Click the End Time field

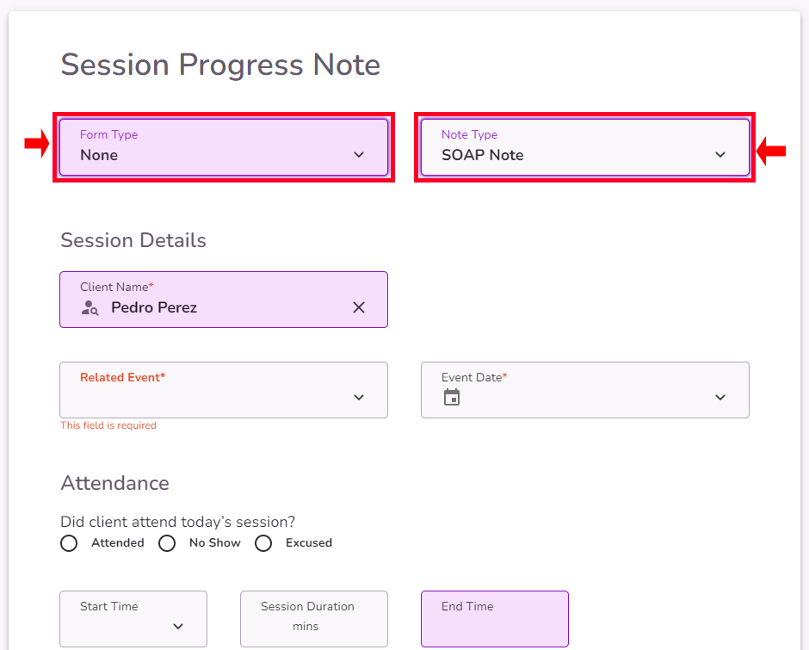[x=494, y=618]
